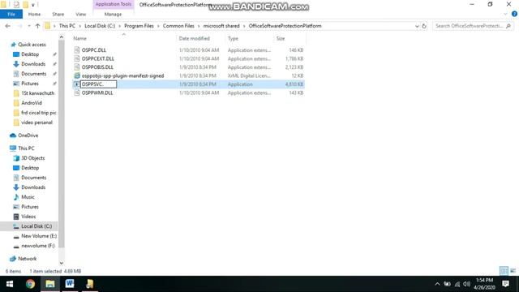This screenshot has width=519, height=292.
Task: Select Network in navigation pane
Action: click(x=27, y=259)
